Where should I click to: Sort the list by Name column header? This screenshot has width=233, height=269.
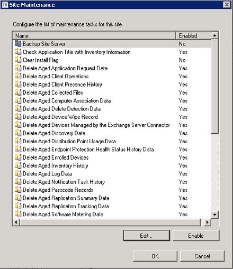[x=94, y=35]
